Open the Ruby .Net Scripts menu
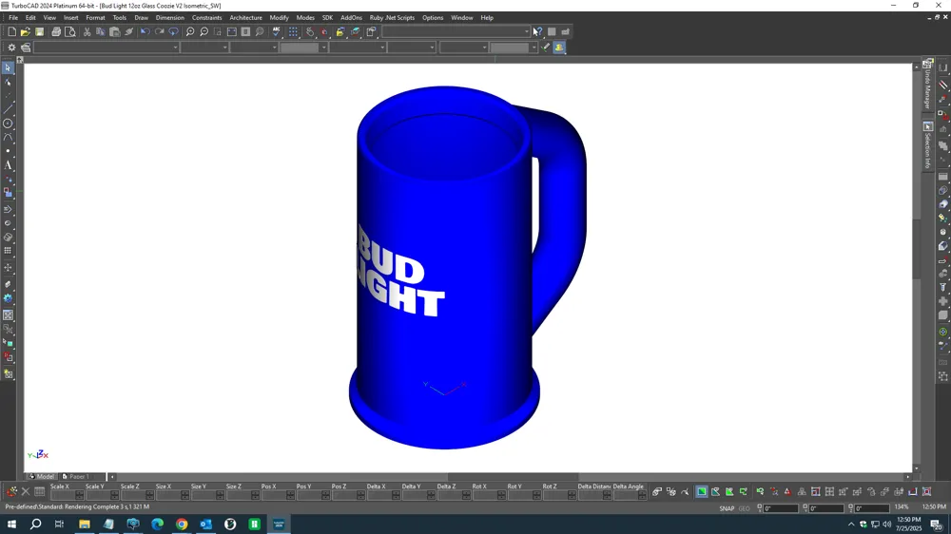Image resolution: width=951 pixels, height=534 pixels. (x=392, y=17)
